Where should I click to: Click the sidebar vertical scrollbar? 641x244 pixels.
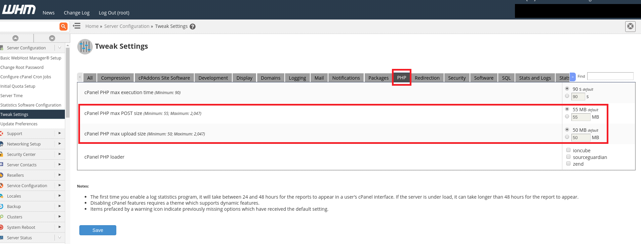click(68, 82)
